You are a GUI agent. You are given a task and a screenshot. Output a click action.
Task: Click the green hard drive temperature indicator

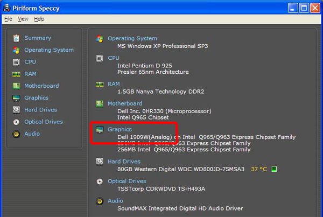coord(274,169)
